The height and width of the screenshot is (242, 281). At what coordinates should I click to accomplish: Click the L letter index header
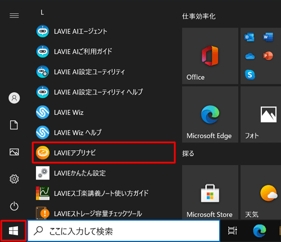(42, 12)
